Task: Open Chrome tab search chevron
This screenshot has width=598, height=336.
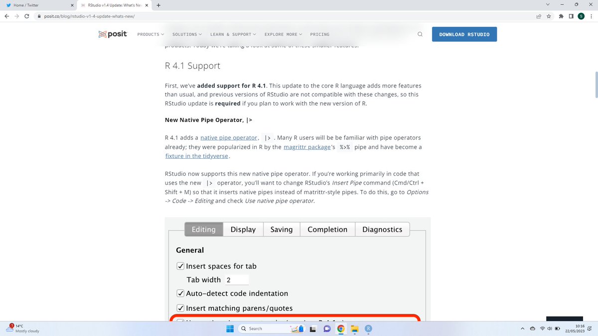Action: (x=548, y=5)
